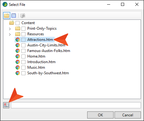Check the Print-Only-Topics checkbox

[x=24, y=28]
